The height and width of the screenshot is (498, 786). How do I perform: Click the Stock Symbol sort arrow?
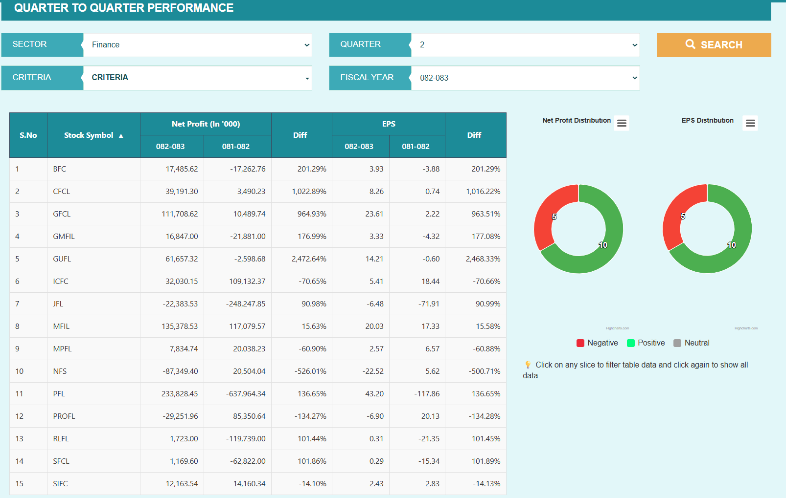pyautogui.click(x=121, y=136)
